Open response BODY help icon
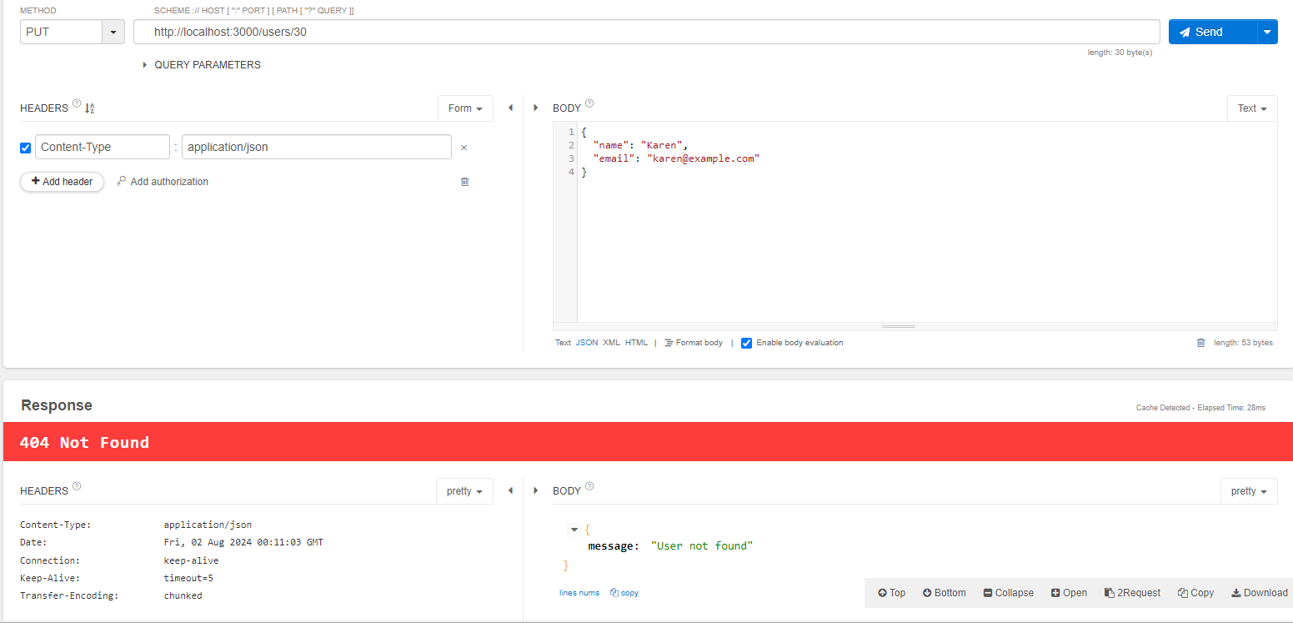The image size is (1293, 623). [589, 487]
